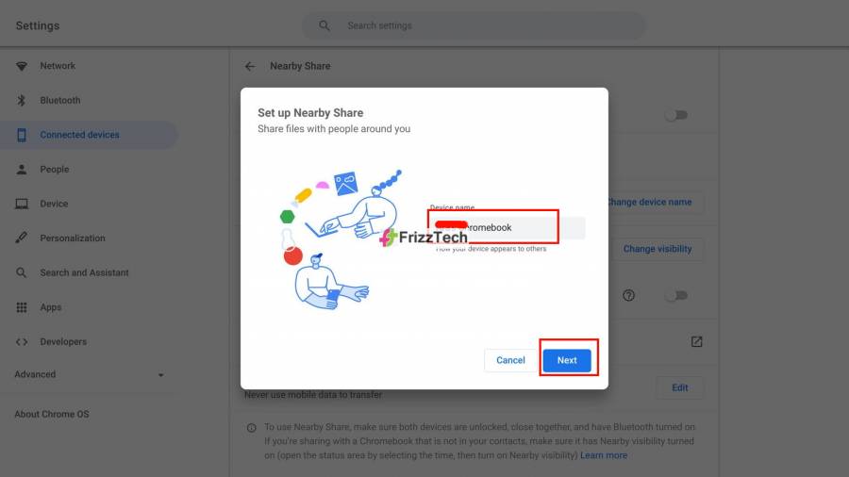Go back using the Nearby Share arrow
The width and height of the screenshot is (849, 477).
pyautogui.click(x=250, y=66)
